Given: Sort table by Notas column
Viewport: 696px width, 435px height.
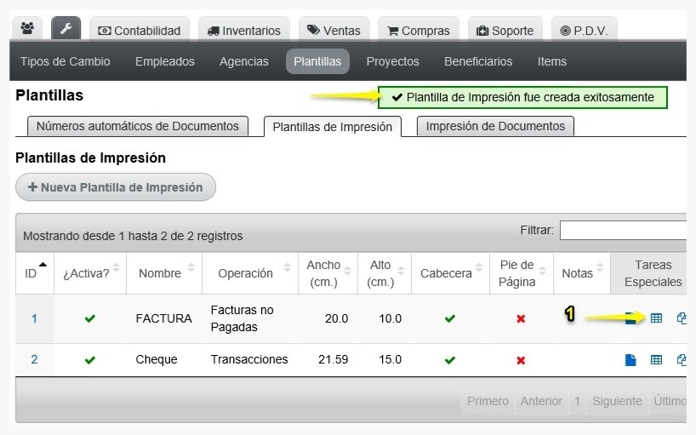Looking at the screenshot, I should pos(581,273).
